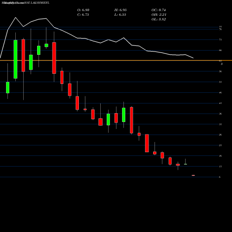This screenshot has width=232, height=232.
Task: Click the '11' price axis label
Action: pyautogui.click(x=220, y=167)
